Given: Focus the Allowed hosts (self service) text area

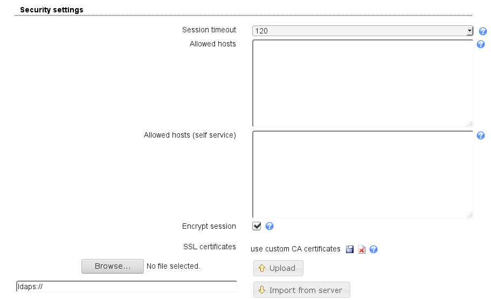Looking at the screenshot, I should pos(362,174).
